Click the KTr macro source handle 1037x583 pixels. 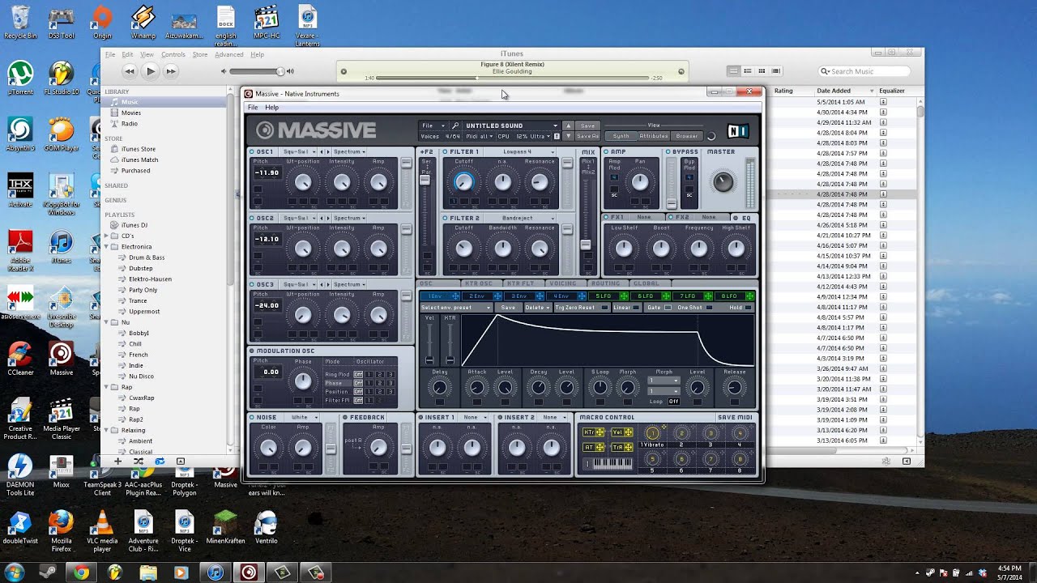coord(593,432)
